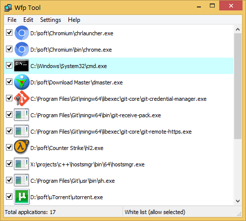Click the Half-Life lambda icon for hl2.exe

tap(21, 147)
